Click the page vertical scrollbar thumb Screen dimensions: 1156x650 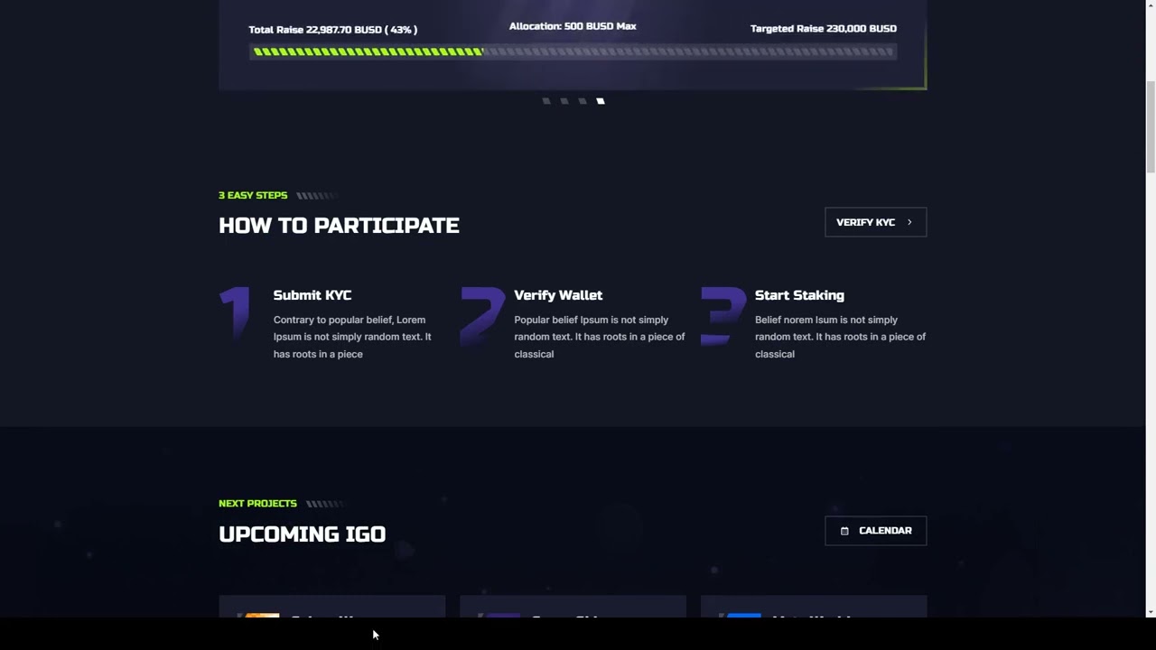click(x=1150, y=126)
